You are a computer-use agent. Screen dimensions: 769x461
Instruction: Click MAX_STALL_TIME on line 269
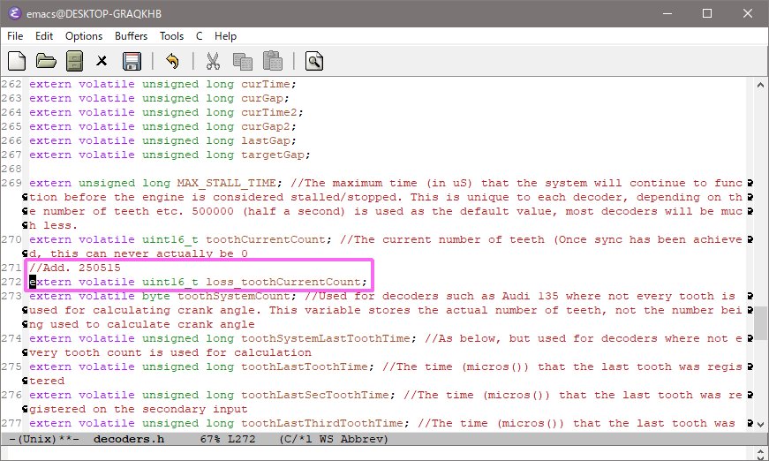point(227,184)
